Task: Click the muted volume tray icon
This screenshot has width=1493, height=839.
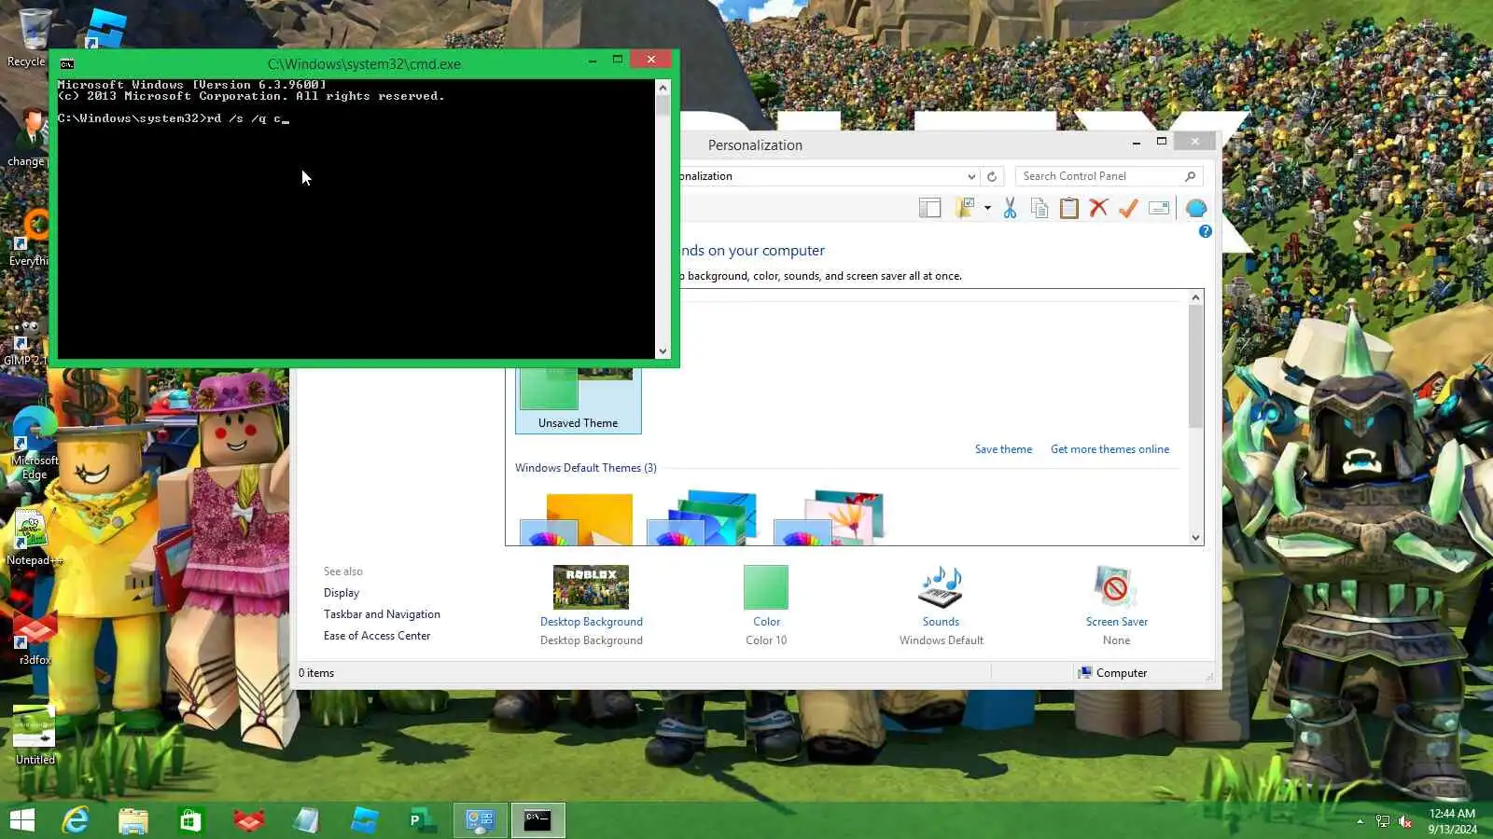Action: (1405, 821)
